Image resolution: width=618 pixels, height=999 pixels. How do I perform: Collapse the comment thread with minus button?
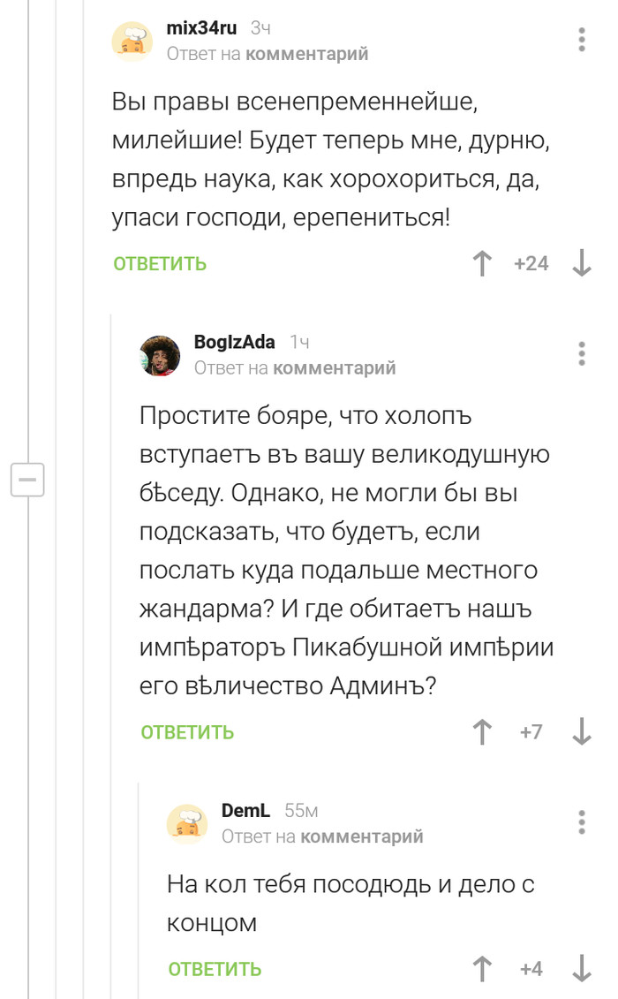[27, 480]
